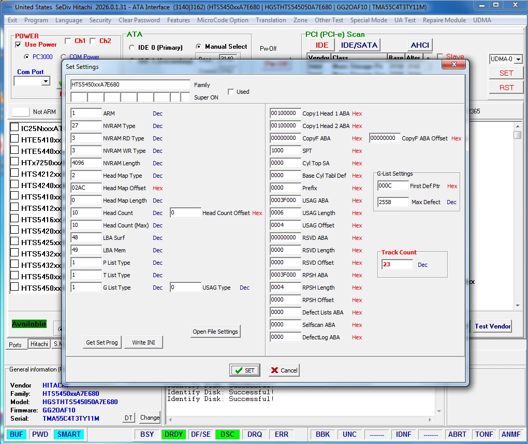Open the Translation menu

tap(271, 20)
